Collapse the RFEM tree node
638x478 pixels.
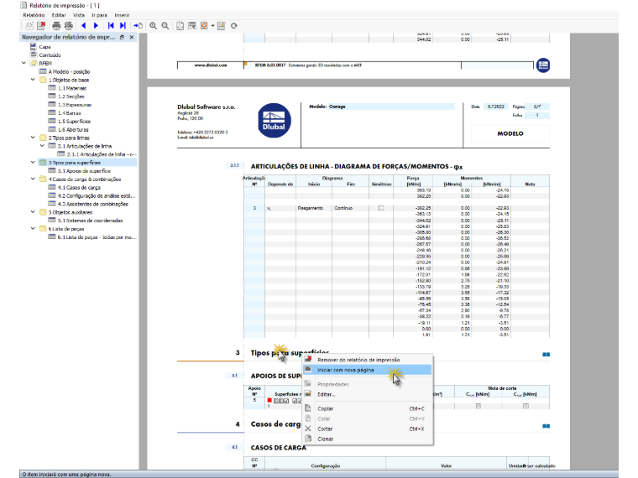click(x=24, y=63)
